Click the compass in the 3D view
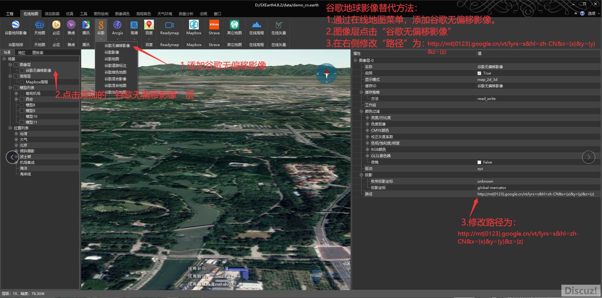The width and height of the screenshot is (602, 298). [326, 74]
